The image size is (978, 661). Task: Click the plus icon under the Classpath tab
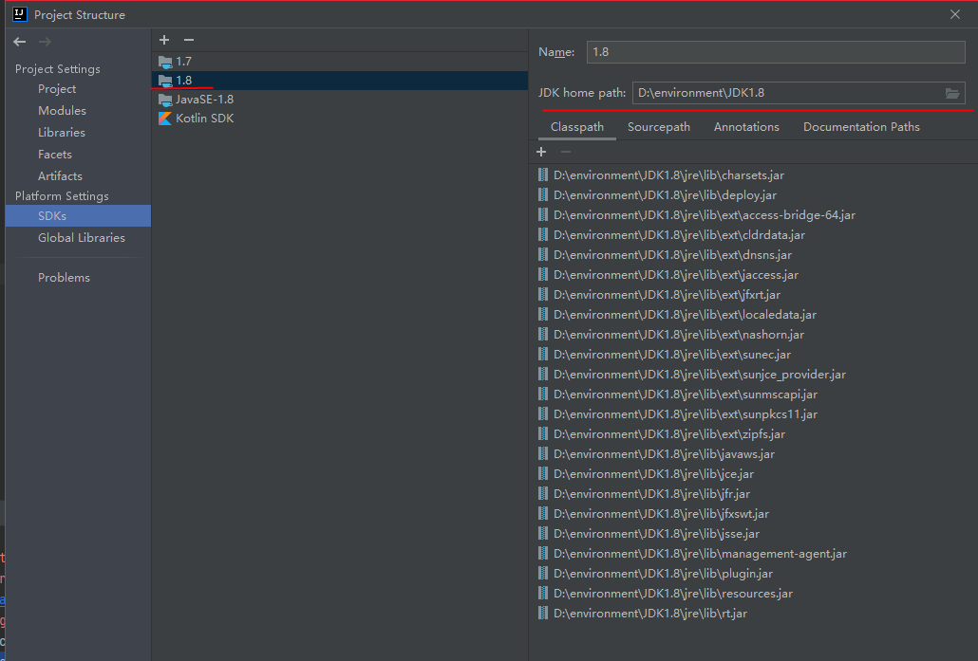coord(541,151)
